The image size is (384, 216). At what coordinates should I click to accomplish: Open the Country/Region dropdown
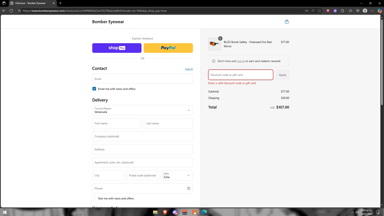[142, 110]
